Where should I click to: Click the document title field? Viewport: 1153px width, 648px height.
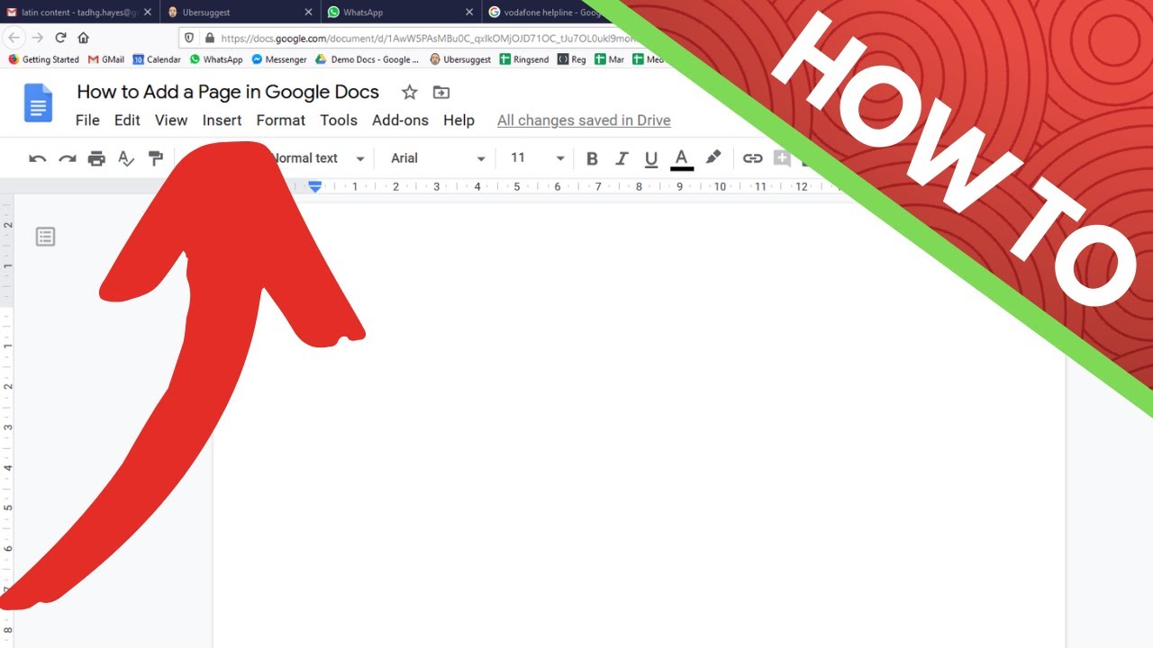pyautogui.click(x=228, y=92)
